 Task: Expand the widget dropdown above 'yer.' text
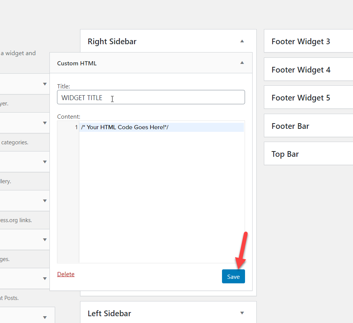pos(45,84)
